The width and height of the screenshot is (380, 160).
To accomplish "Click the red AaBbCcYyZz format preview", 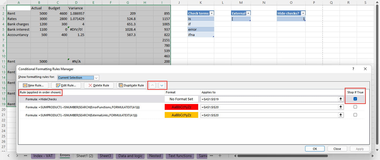I will (181, 107).
